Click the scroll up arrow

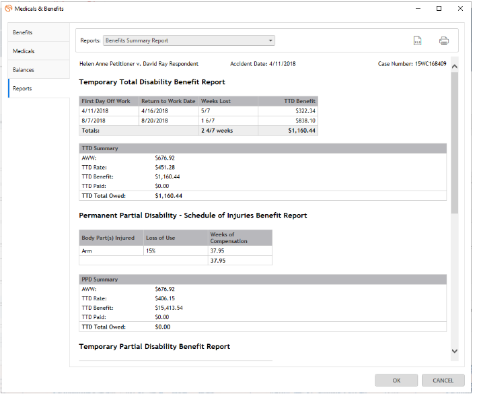(x=455, y=67)
